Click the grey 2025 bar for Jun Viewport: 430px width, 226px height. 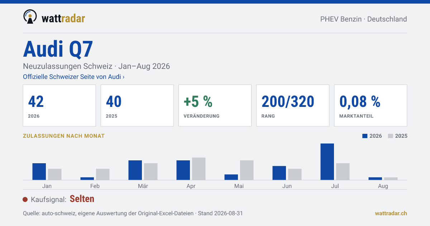(295, 174)
